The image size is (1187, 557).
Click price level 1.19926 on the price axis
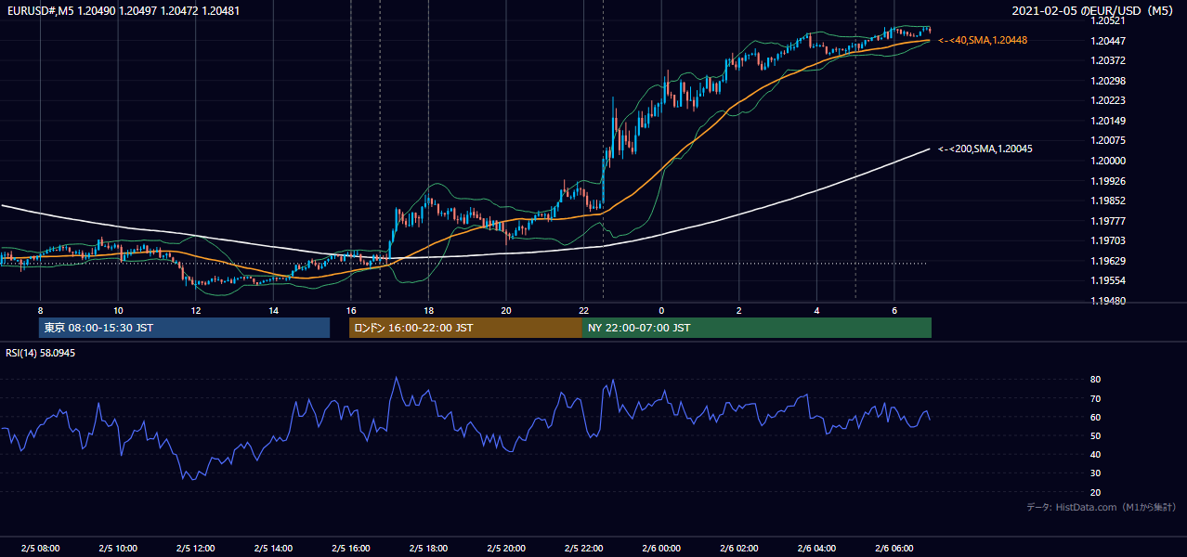(x=1108, y=181)
